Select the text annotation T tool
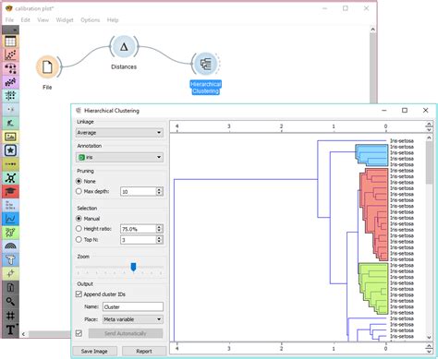Viewport: 438px width, 359px height. pyautogui.click(x=10, y=329)
